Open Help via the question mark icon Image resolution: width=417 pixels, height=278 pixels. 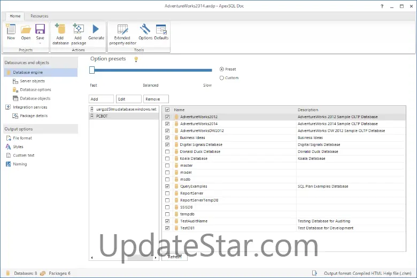coord(382,6)
